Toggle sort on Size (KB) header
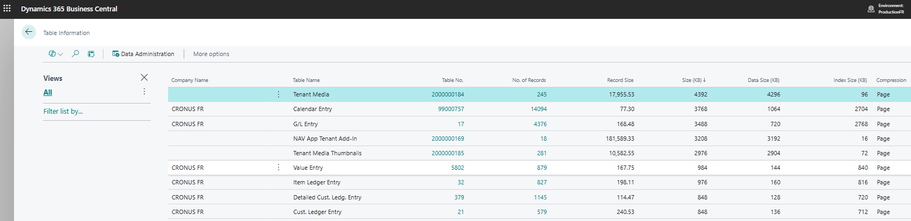This screenshot has width=911, height=221. pyautogui.click(x=694, y=80)
